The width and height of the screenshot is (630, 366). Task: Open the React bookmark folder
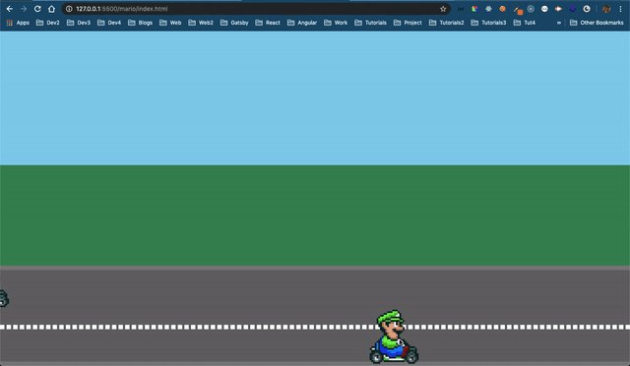[x=268, y=23]
